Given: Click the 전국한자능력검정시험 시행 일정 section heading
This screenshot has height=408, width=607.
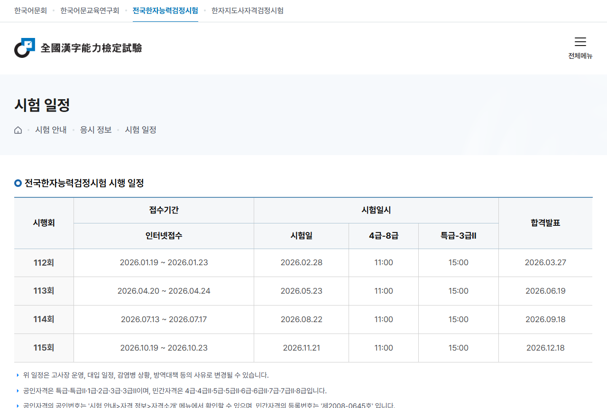Looking at the screenshot, I should pyautogui.click(x=84, y=183).
